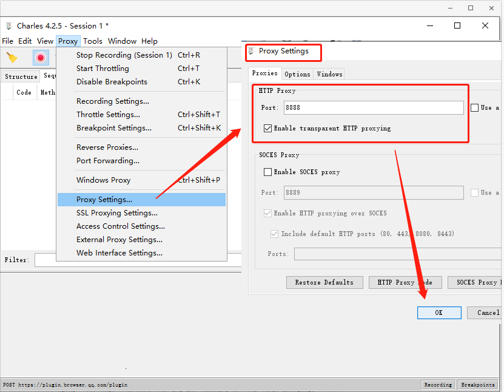Click the Proxy menu in menu bar
This screenshot has height=392, width=504.
click(68, 41)
